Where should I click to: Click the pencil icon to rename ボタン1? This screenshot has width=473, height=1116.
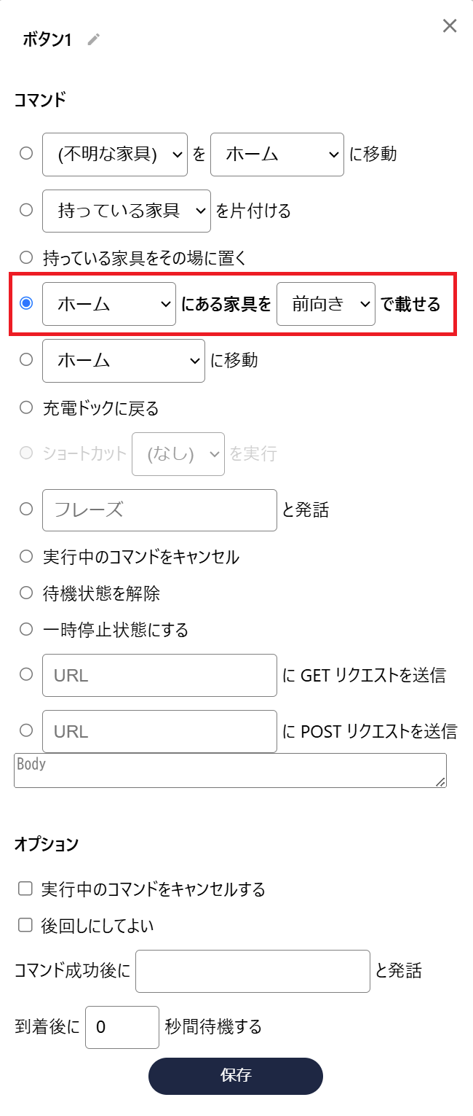[93, 39]
